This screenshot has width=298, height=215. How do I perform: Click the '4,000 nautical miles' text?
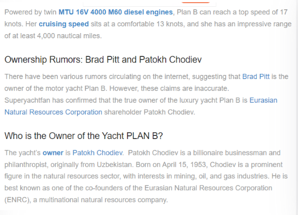[x=69, y=36]
